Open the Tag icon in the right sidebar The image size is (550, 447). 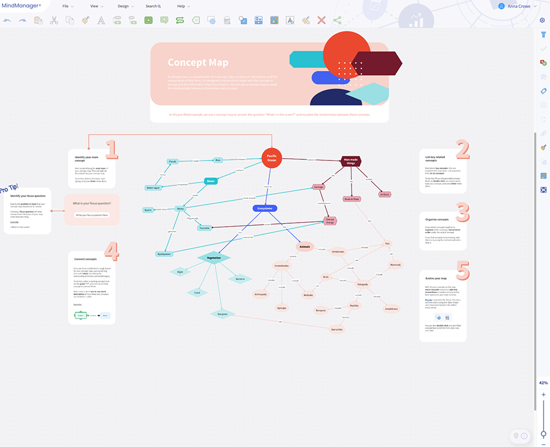543,90
